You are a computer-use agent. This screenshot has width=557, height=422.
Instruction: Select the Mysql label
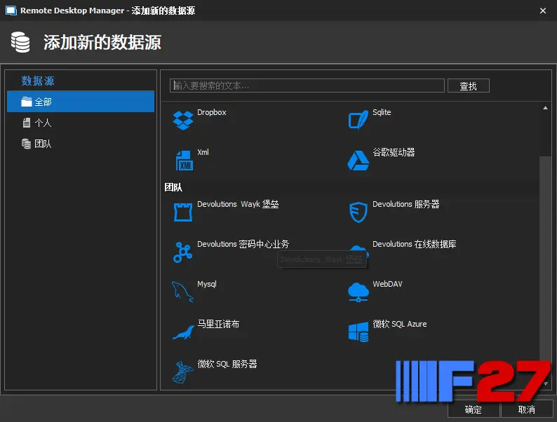click(207, 284)
